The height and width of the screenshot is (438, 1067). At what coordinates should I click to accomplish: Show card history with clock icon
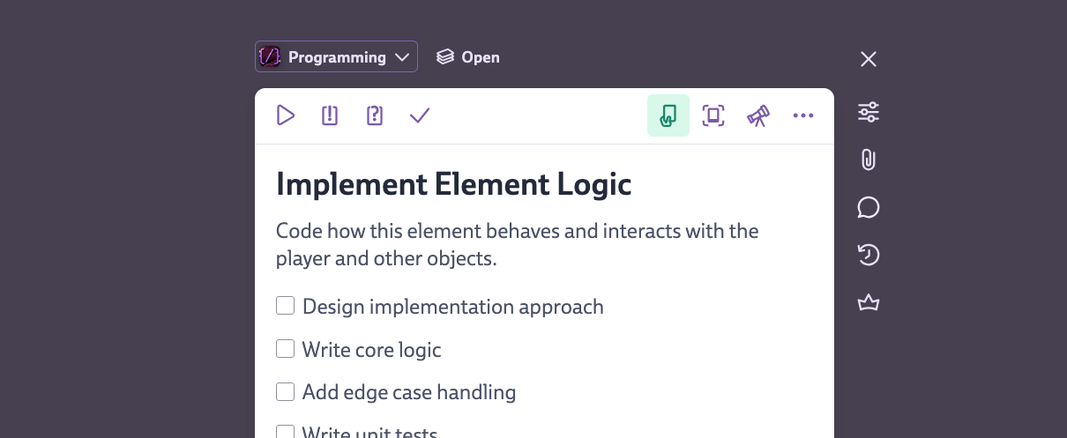(869, 256)
